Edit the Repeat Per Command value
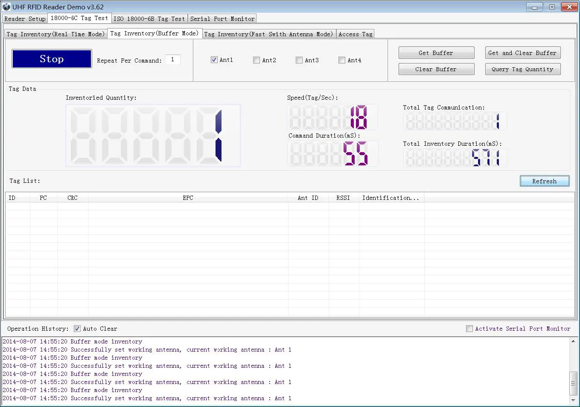 [173, 60]
